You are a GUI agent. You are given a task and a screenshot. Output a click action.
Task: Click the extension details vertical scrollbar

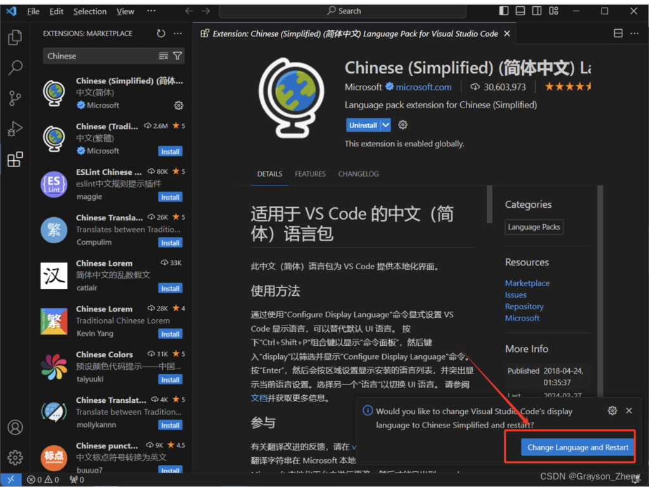point(489,204)
